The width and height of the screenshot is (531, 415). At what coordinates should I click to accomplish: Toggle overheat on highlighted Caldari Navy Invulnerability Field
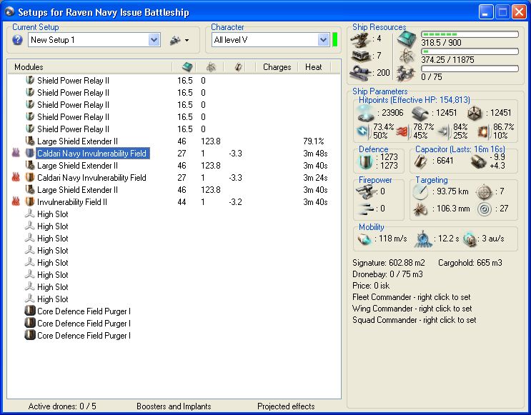(16, 153)
